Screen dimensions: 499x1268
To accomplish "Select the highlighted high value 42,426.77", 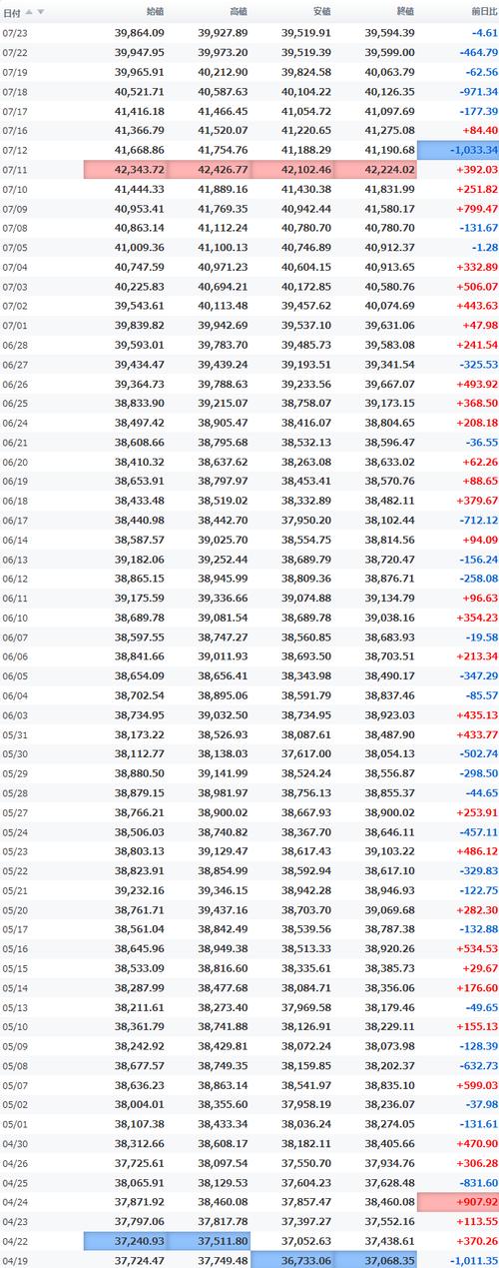I will coord(209,170).
